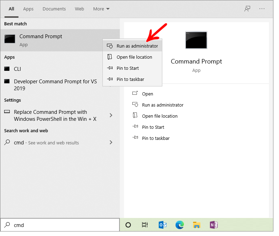Click the Pin to taskbar icon in preview pane
279x236 pixels.
135,137
